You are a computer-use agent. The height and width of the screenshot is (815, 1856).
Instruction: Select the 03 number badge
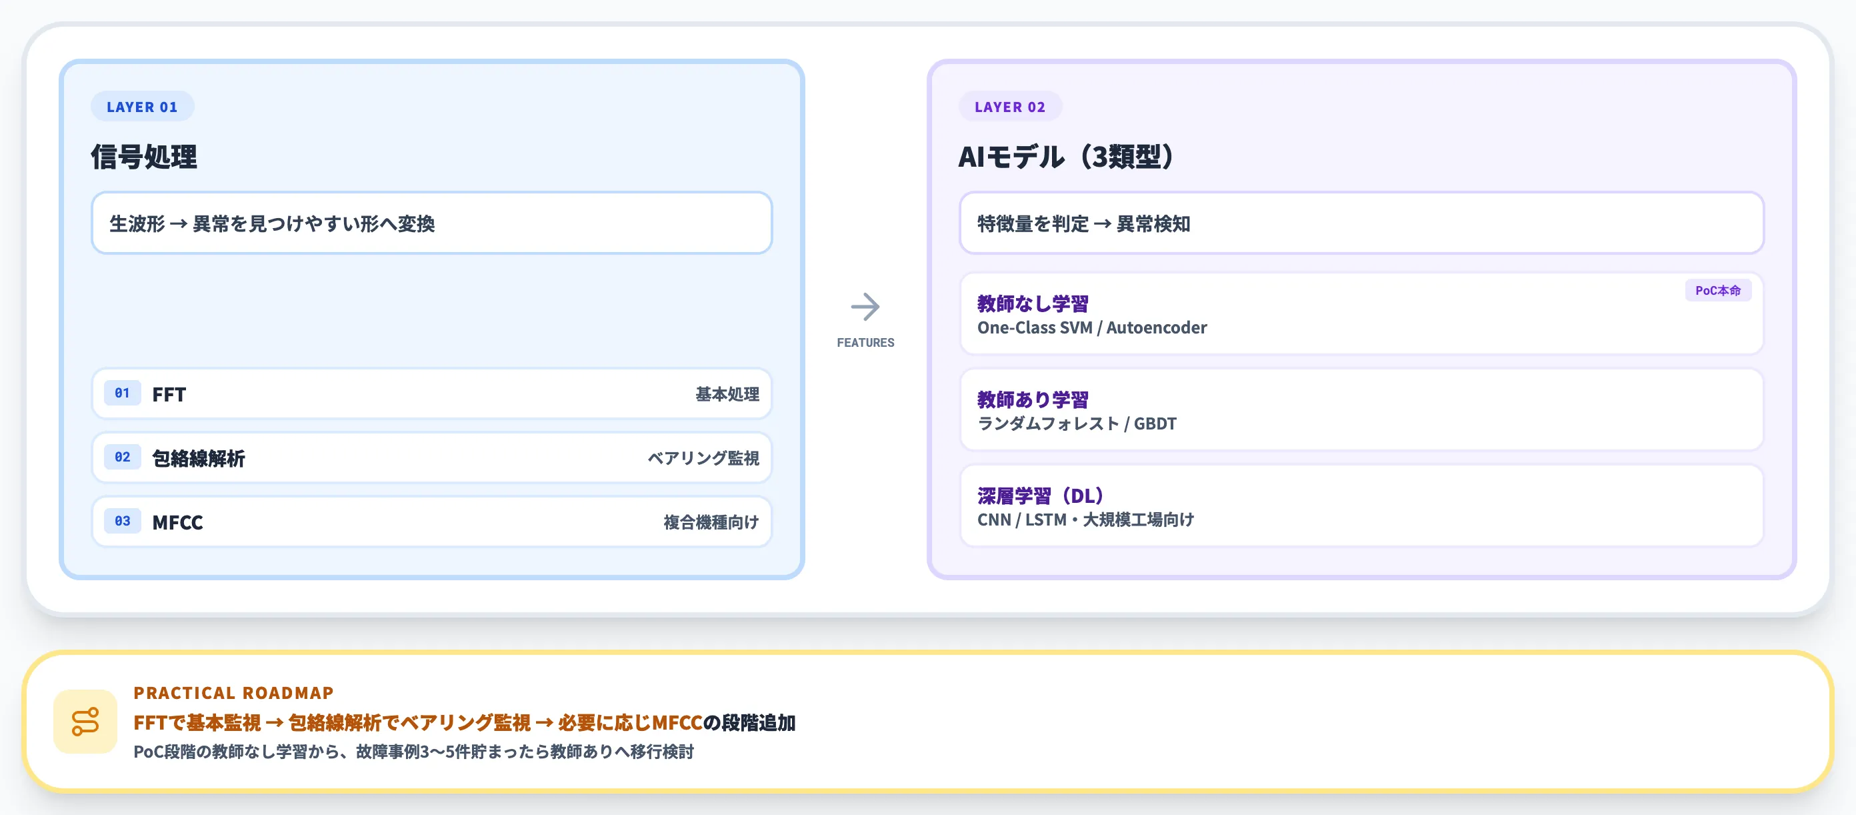123,521
